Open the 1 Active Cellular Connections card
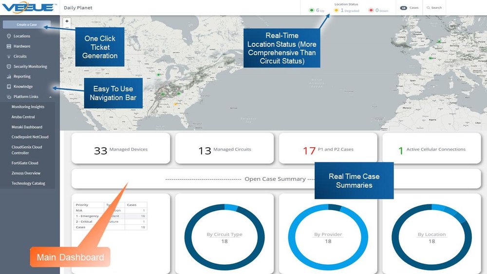 pyautogui.click(x=431, y=148)
